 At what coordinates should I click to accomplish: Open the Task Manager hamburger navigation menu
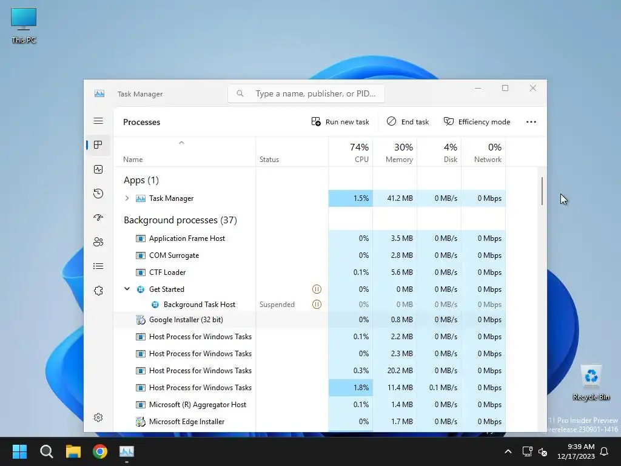[98, 121]
